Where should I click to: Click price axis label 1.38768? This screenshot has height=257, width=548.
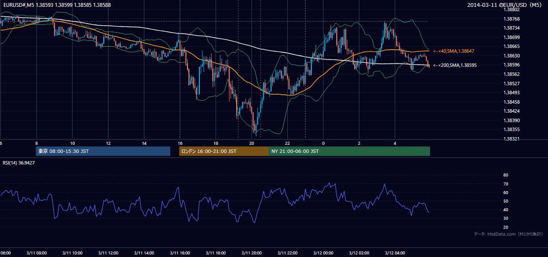tap(512, 19)
